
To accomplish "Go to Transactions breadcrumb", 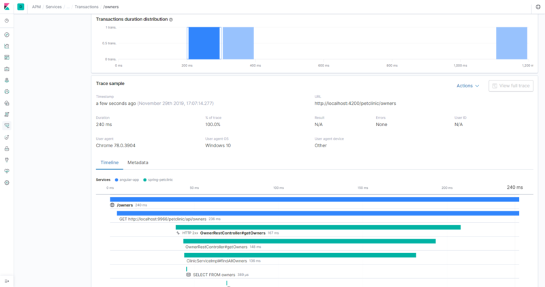I will [x=87, y=7].
